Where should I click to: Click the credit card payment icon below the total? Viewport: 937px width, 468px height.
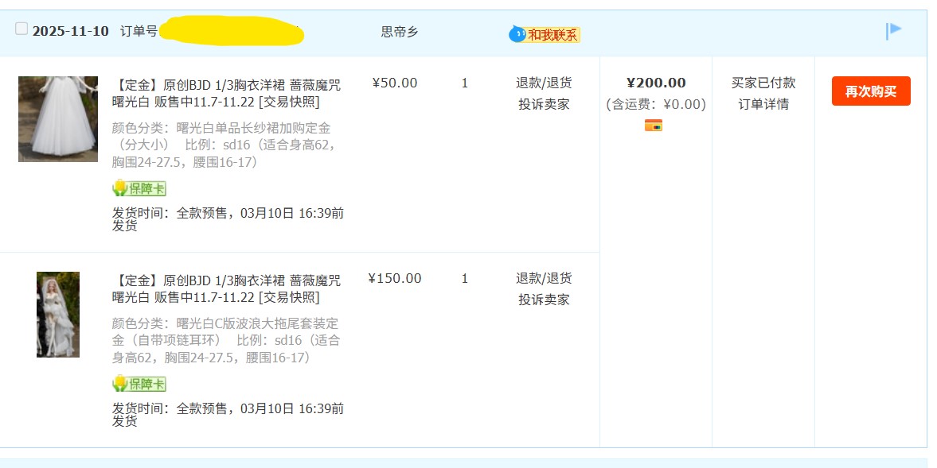pos(654,125)
